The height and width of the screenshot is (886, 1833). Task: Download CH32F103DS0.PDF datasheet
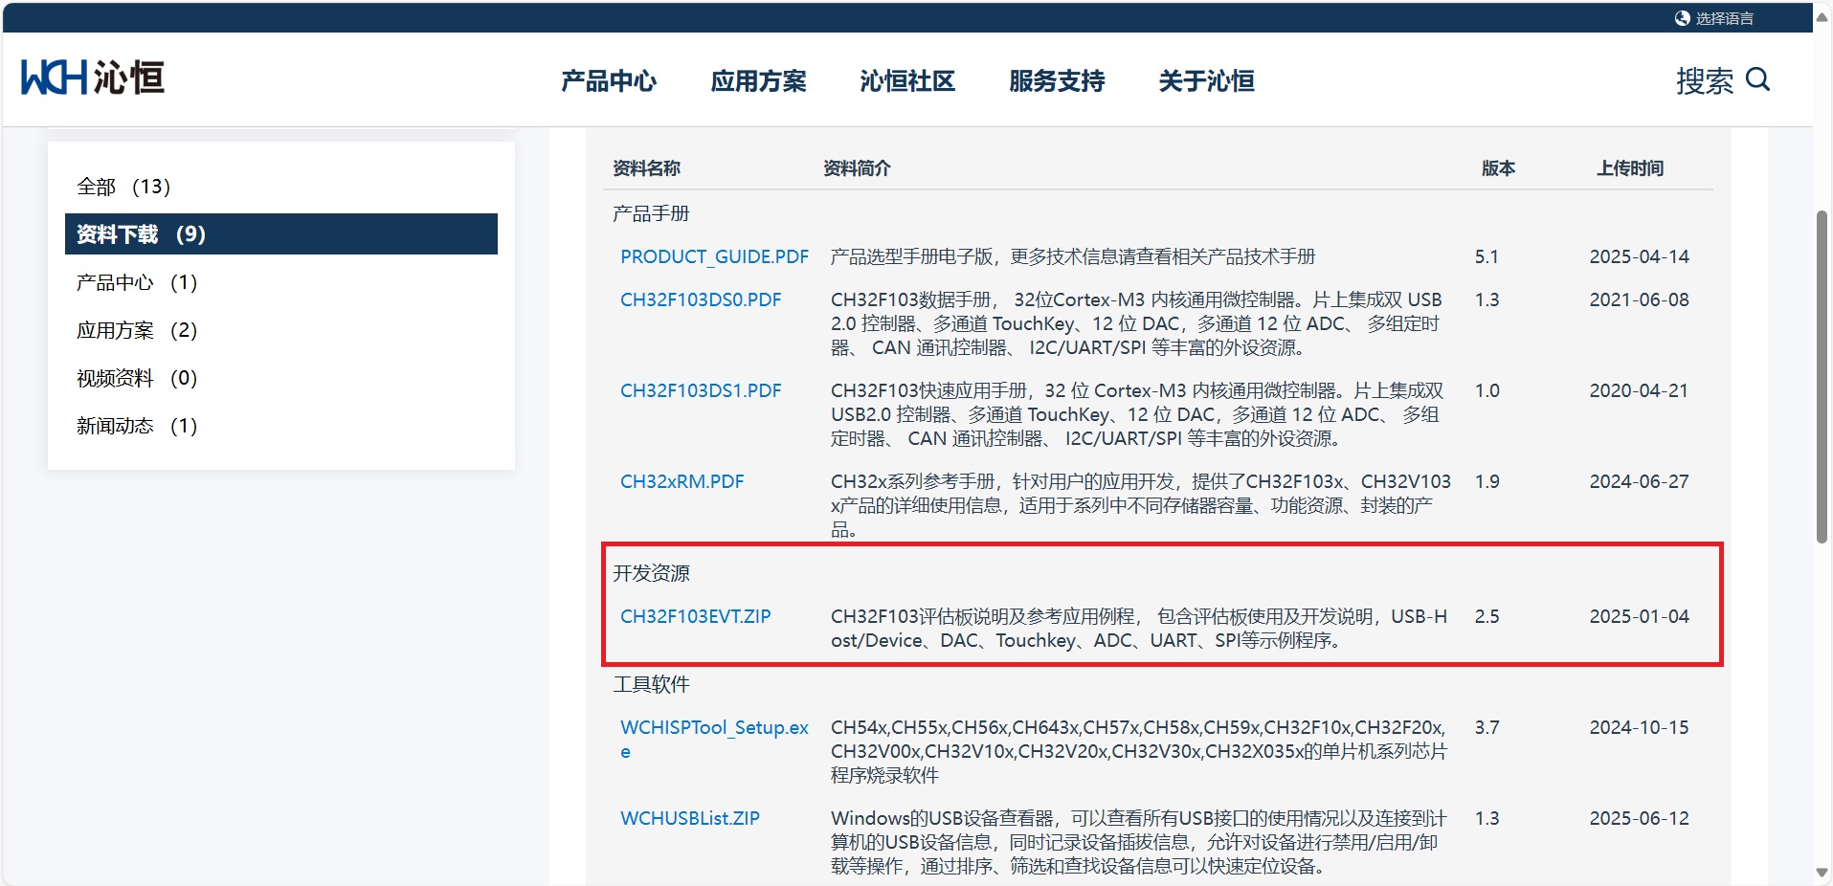click(x=701, y=299)
